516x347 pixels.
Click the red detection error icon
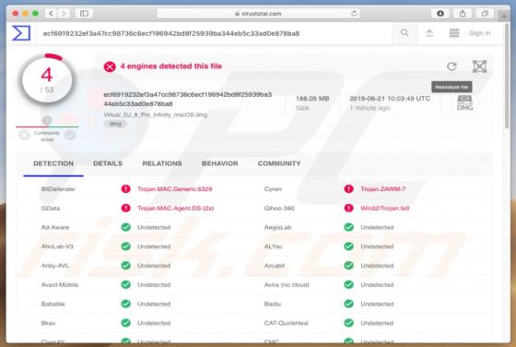pos(110,66)
